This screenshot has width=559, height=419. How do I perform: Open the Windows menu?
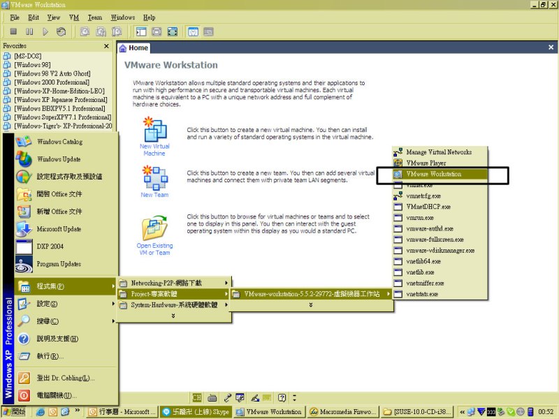(123, 17)
